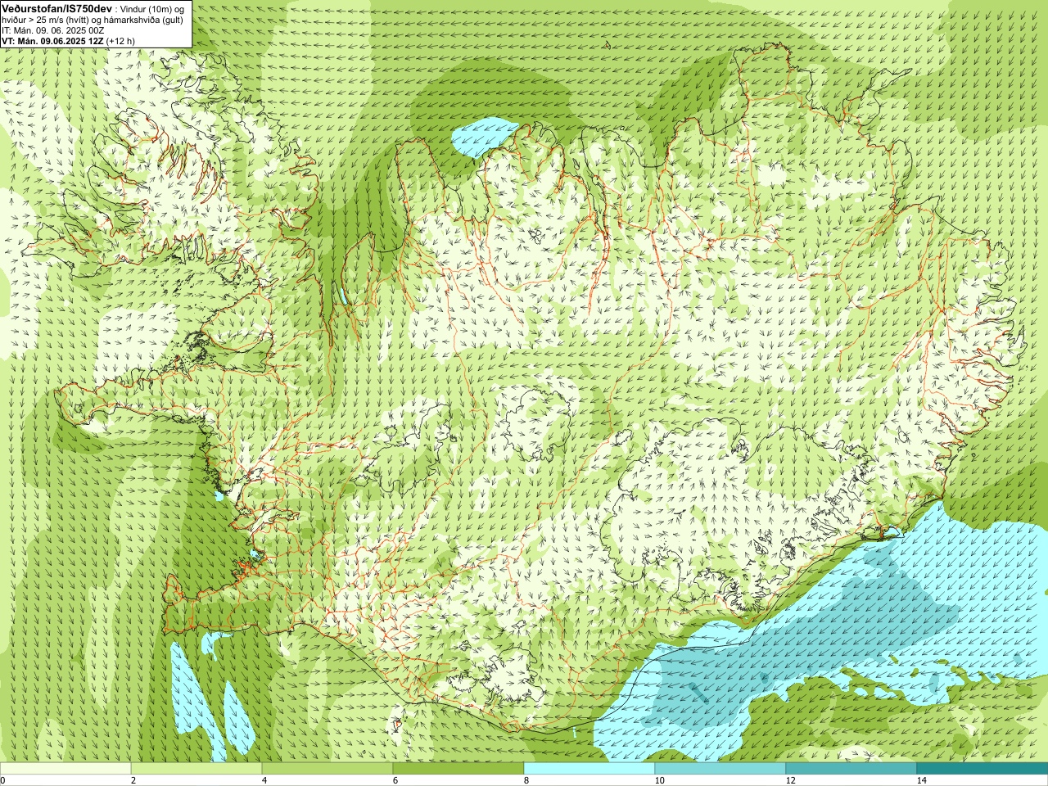Click the "IT: Mán. 09. 06. 2025 00Z" line
The image size is (1048, 786).
[53, 29]
